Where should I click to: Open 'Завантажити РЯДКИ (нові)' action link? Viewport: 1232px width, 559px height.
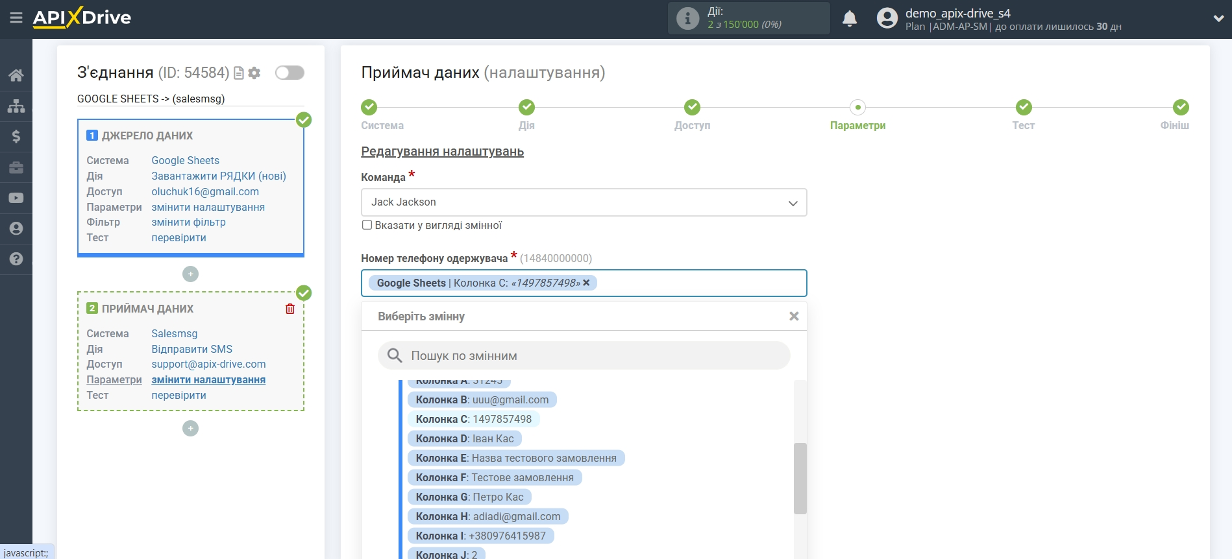219,176
